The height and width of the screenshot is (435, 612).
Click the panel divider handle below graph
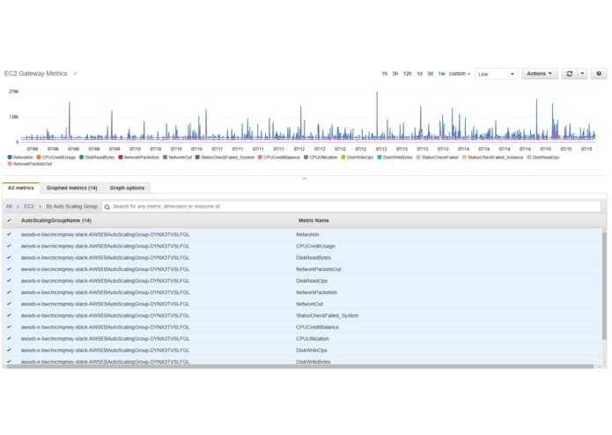click(x=305, y=179)
